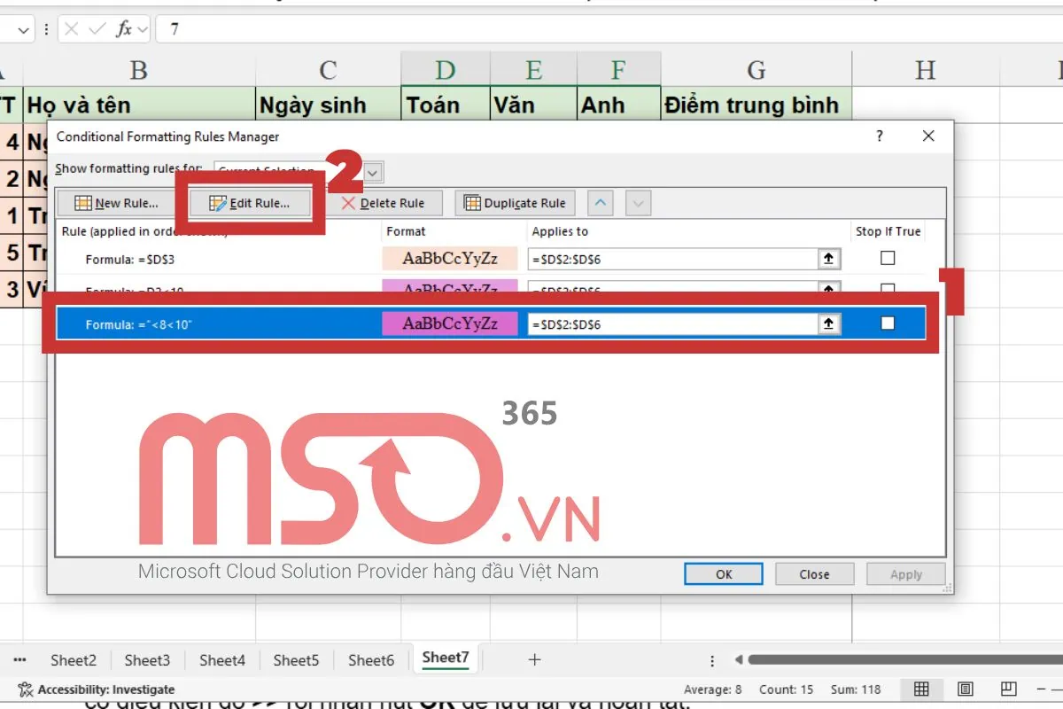Switch to Page Layout view in status bar

965,689
